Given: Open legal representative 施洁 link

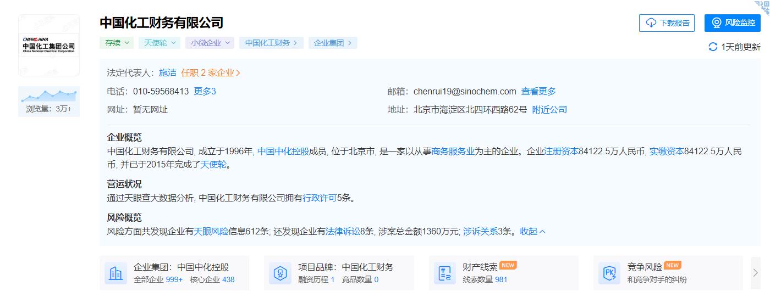Looking at the screenshot, I should click(168, 73).
